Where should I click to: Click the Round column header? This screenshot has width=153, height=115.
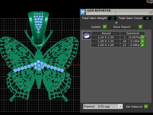[106, 33]
